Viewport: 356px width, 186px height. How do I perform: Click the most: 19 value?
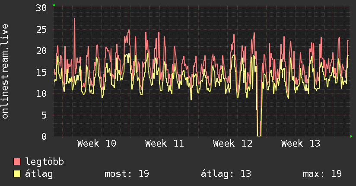click(127, 174)
